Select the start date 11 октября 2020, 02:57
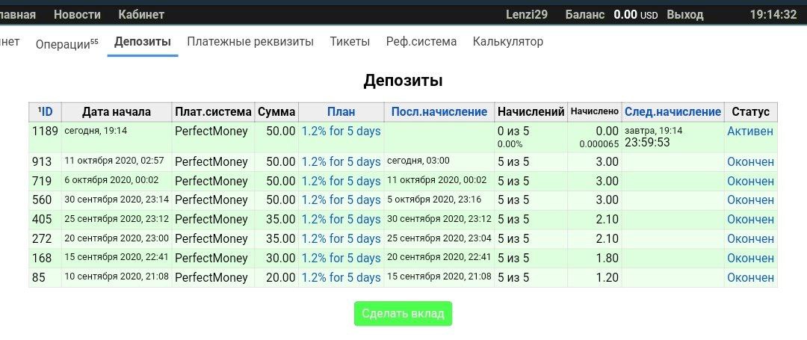This screenshot has width=807, height=340. (x=114, y=161)
